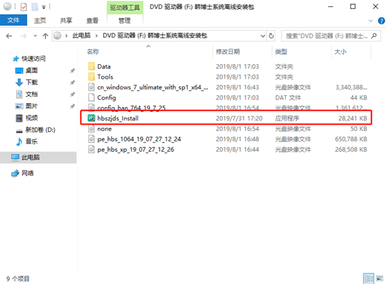Click the DVD 驱动器 (F:) breadcrumb segment
This screenshot has width=386, height=284.
pos(155,35)
